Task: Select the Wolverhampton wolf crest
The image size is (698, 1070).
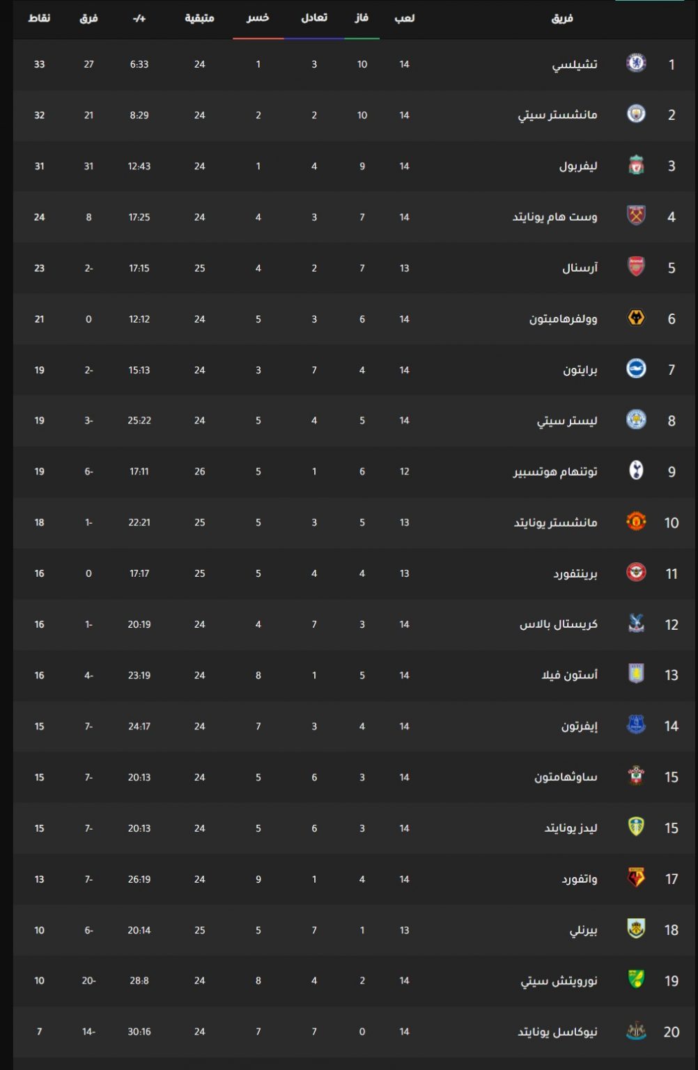Action: [636, 318]
